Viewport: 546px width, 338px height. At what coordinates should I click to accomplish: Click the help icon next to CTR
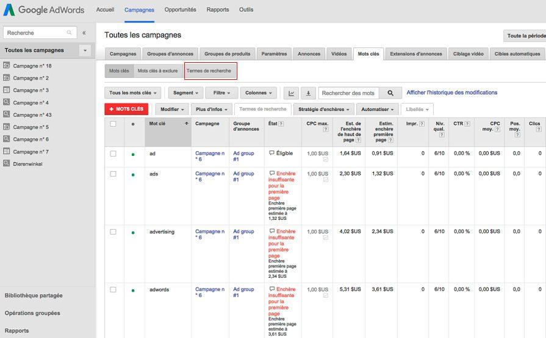(x=467, y=124)
